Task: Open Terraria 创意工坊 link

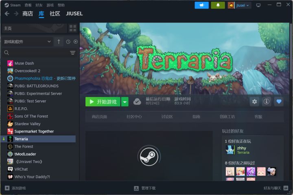Action: pyautogui.click(x=227, y=117)
